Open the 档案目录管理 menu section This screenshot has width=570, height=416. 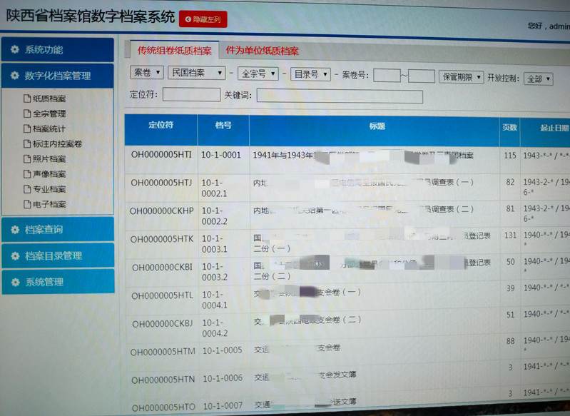pos(58,255)
